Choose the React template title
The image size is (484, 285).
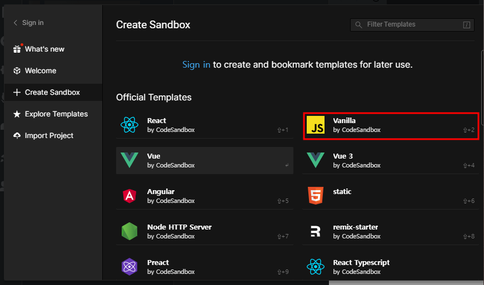(x=157, y=120)
